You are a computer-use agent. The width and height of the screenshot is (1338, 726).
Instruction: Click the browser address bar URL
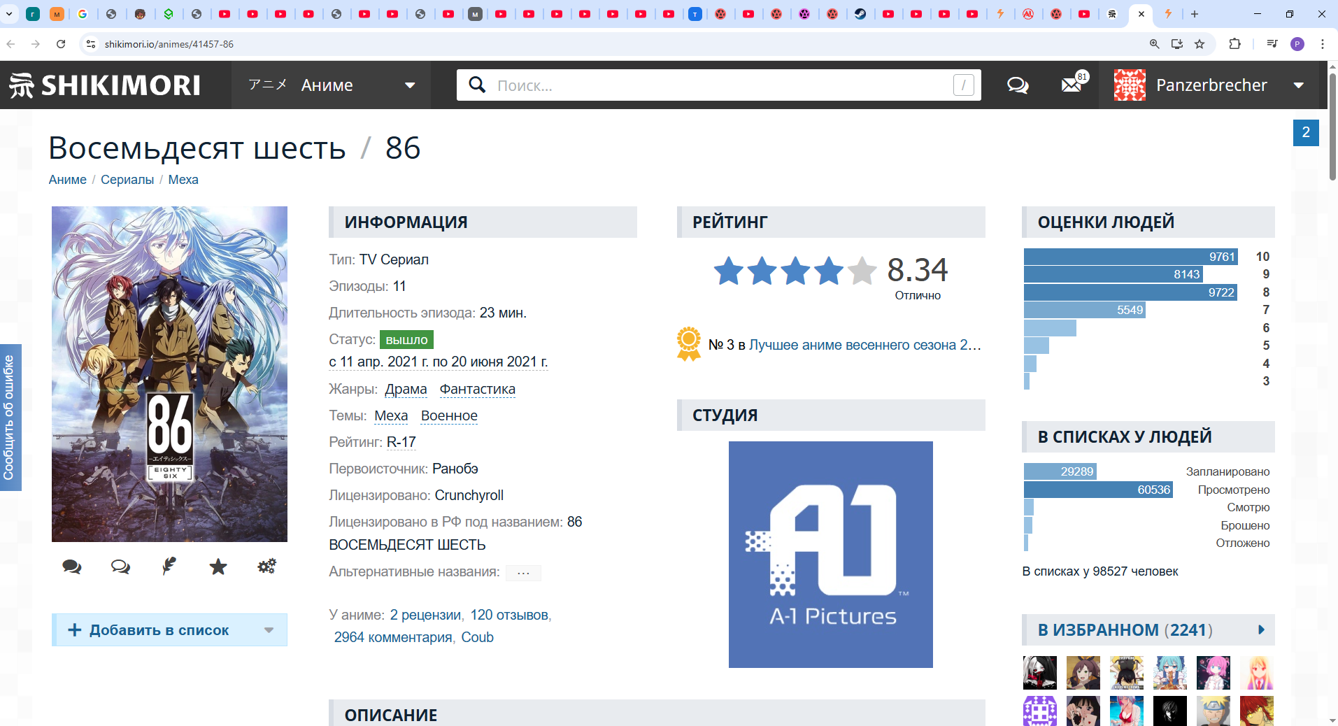tap(169, 44)
